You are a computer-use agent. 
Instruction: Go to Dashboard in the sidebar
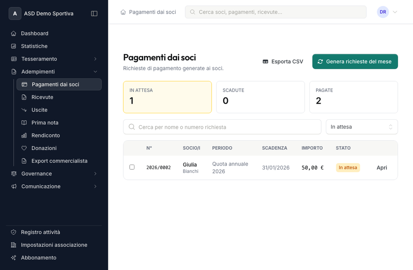click(x=34, y=33)
